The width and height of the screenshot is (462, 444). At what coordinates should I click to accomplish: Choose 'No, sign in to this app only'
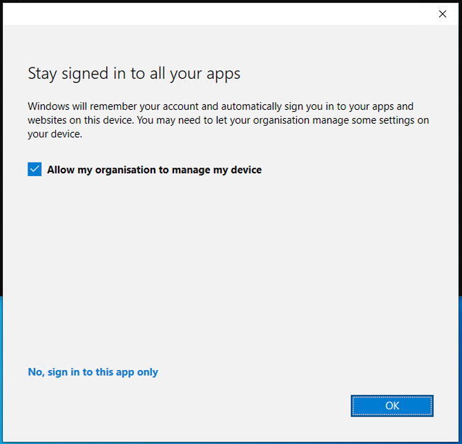[x=93, y=372]
